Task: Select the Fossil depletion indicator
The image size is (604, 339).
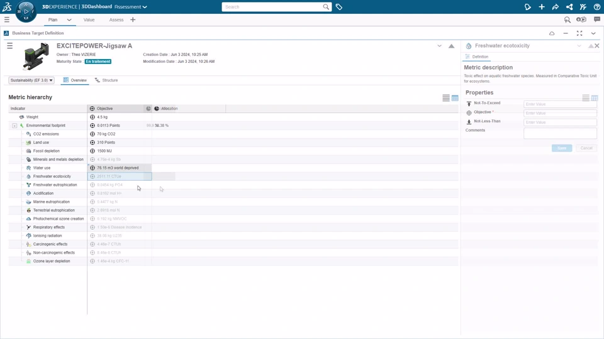Action: [x=46, y=151]
